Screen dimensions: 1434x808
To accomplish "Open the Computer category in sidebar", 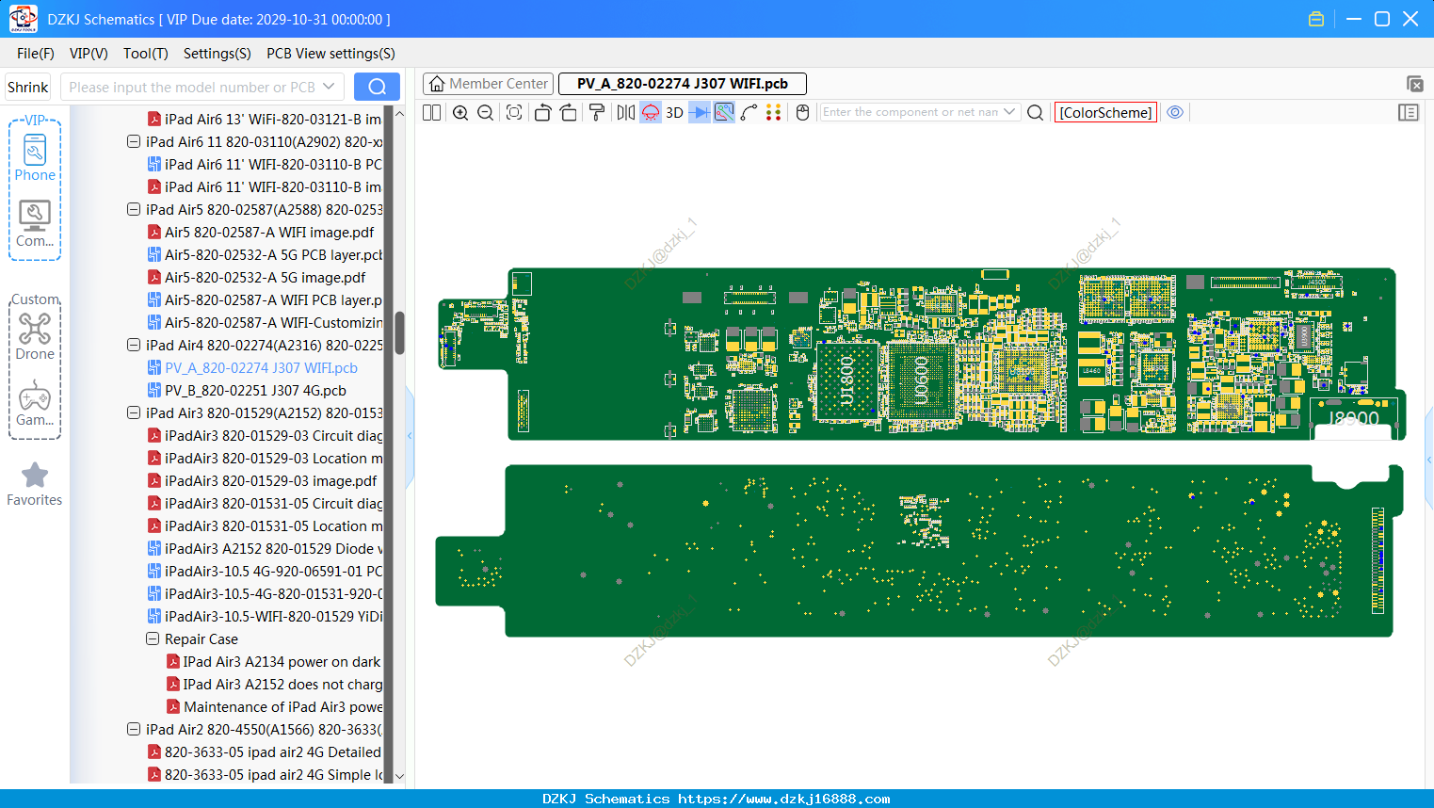I will click(35, 224).
